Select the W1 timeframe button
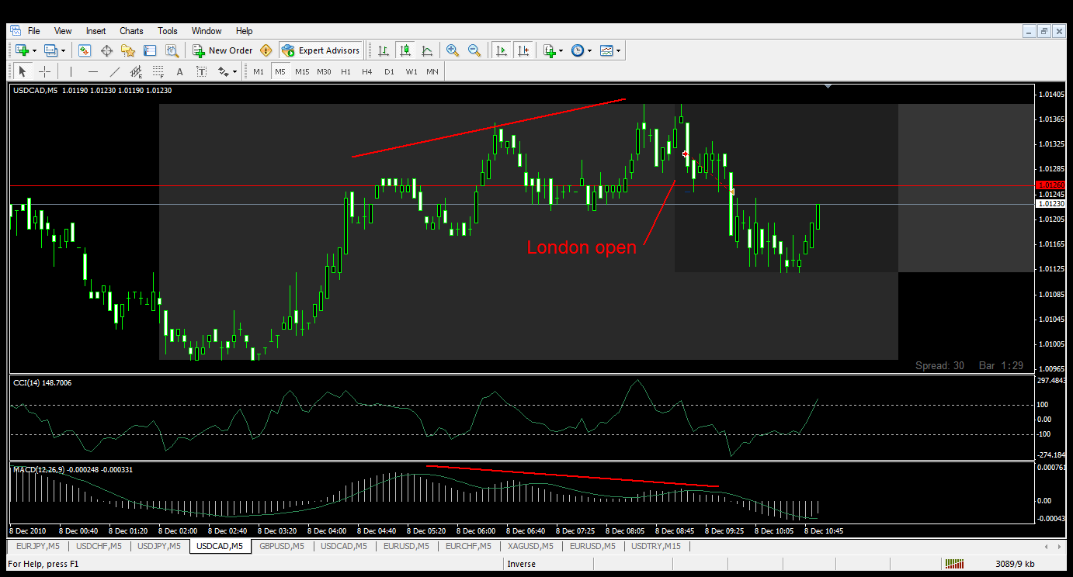 [411, 71]
